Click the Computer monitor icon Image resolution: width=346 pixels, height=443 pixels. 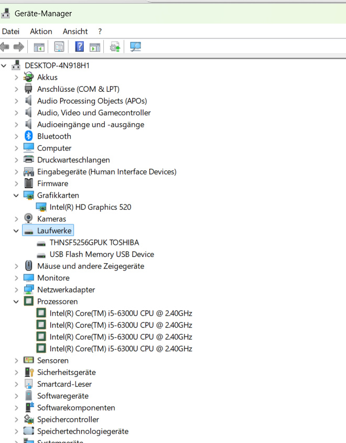pos(28,148)
